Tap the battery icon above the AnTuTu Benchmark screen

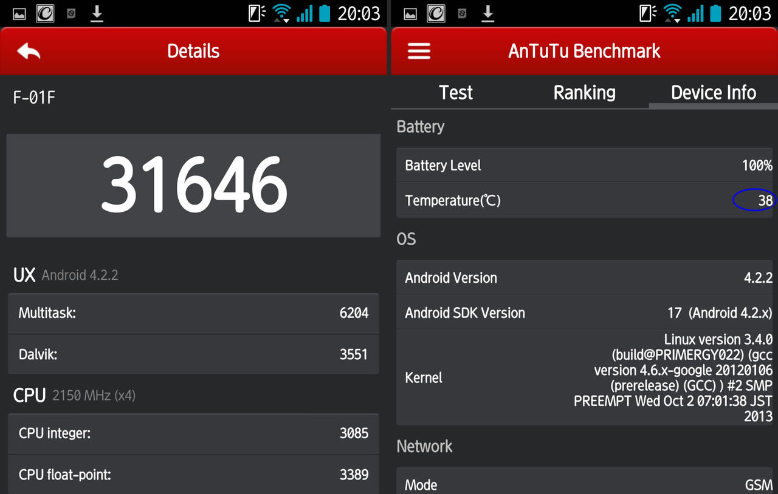click(x=716, y=13)
